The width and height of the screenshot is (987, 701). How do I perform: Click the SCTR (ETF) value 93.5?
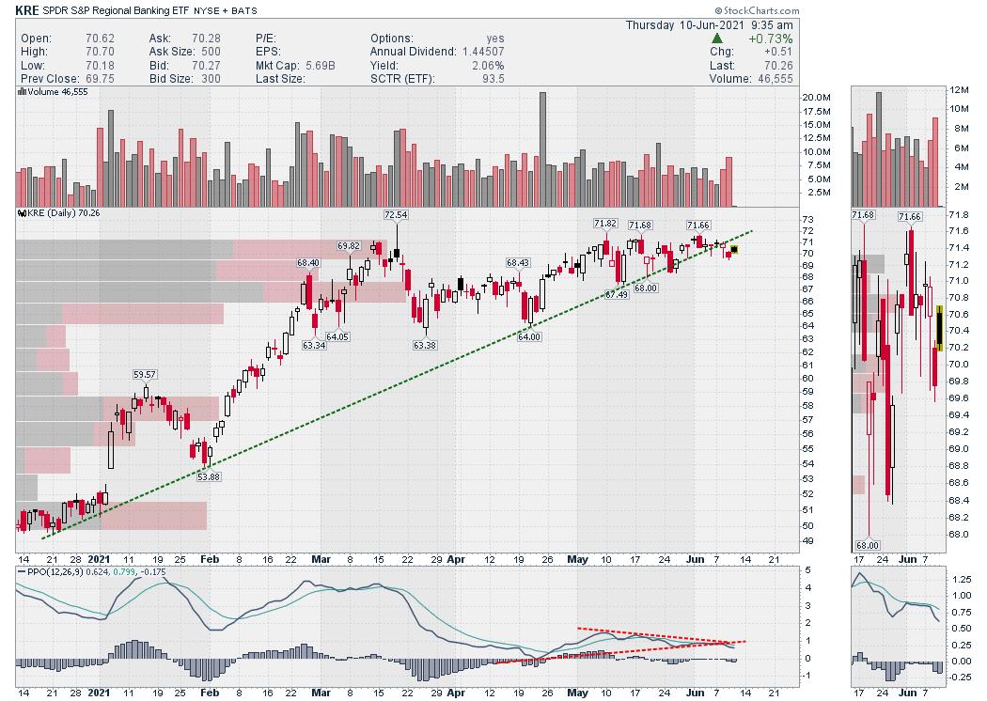(x=493, y=78)
